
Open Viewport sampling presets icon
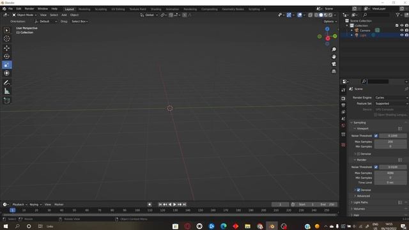tap(400, 128)
